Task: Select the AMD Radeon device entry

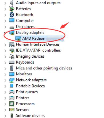Action: pyautogui.click(x=34, y=38)
